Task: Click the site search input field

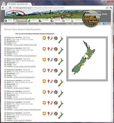Action: coord(93,15)
